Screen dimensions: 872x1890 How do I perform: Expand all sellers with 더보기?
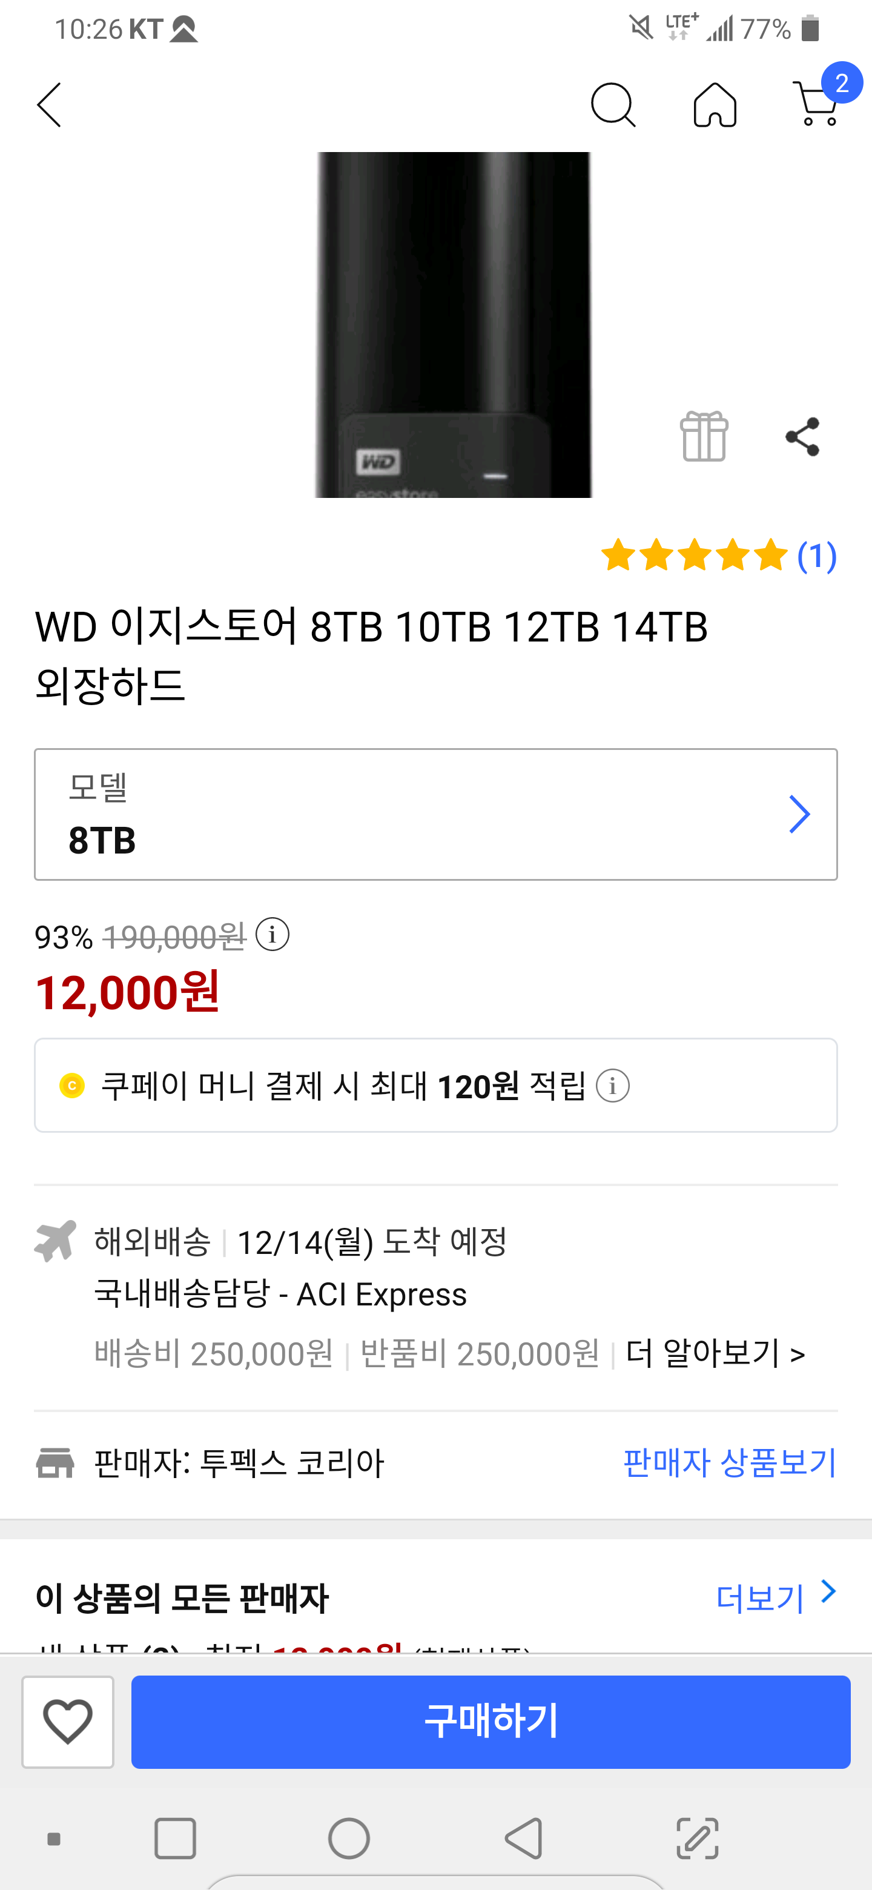775,1597
